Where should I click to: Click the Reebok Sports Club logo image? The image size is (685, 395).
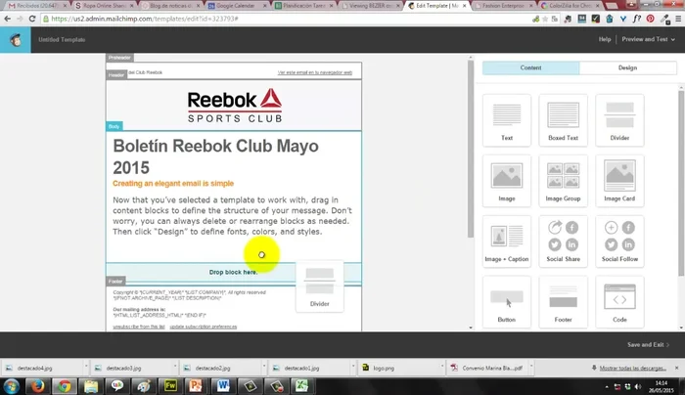click(x=234, y=106)
